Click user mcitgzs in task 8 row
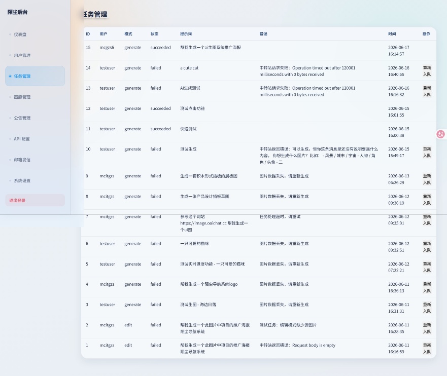447x376 pixels. tap(107, 197)
